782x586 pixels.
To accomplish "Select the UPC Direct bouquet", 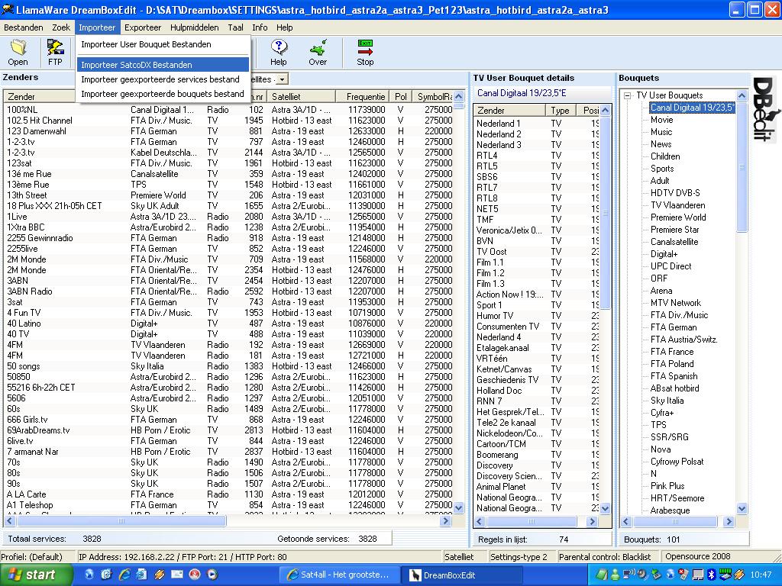I will [671, 266].
